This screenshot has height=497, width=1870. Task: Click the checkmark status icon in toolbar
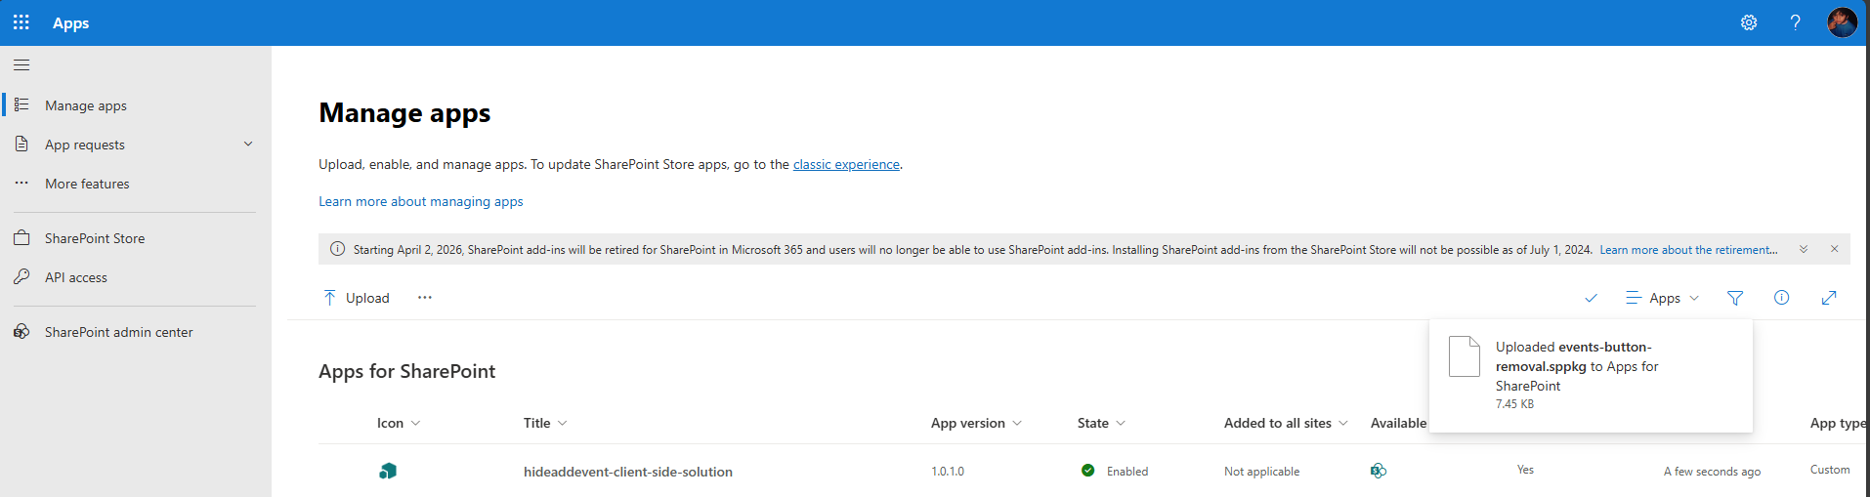[1591, 298]
